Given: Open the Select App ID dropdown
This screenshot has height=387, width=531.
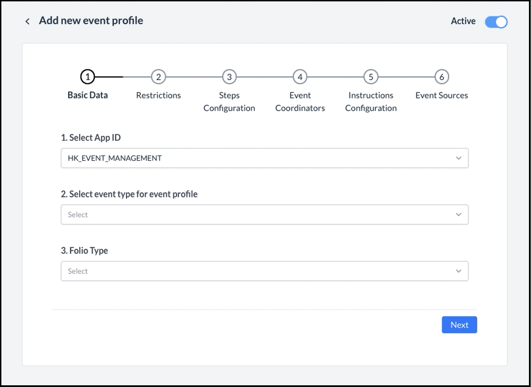Looking at the screenshot, I should 264,158.
